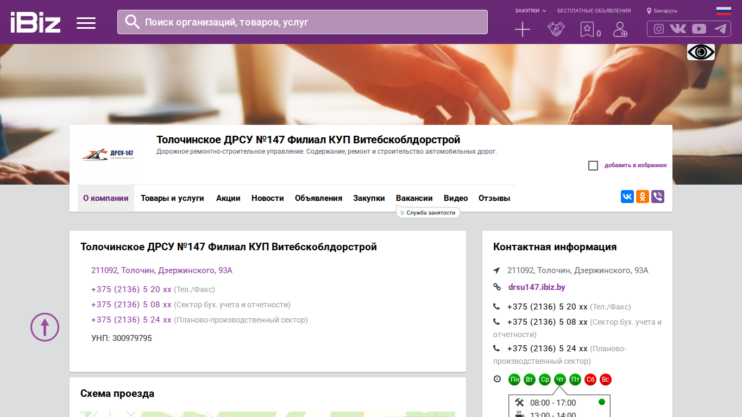742x417 pixels.
Task: Open the Закупки company tab
Action: 369,198
